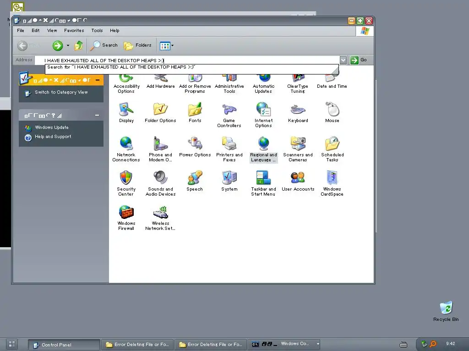Toggle the Folders pane button
469x351 pixels.
coord(137,45)
